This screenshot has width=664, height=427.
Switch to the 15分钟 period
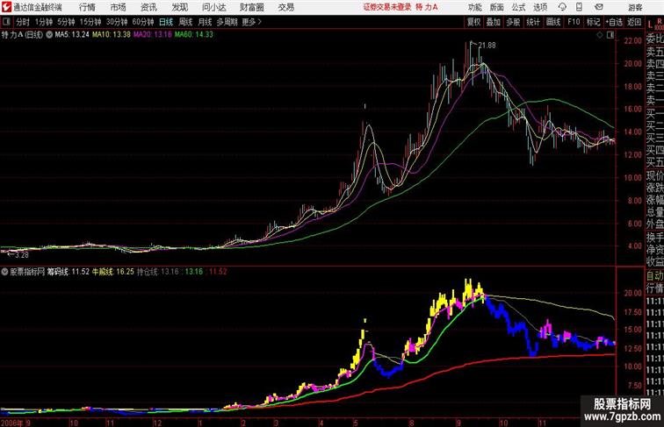pos(90,22)
